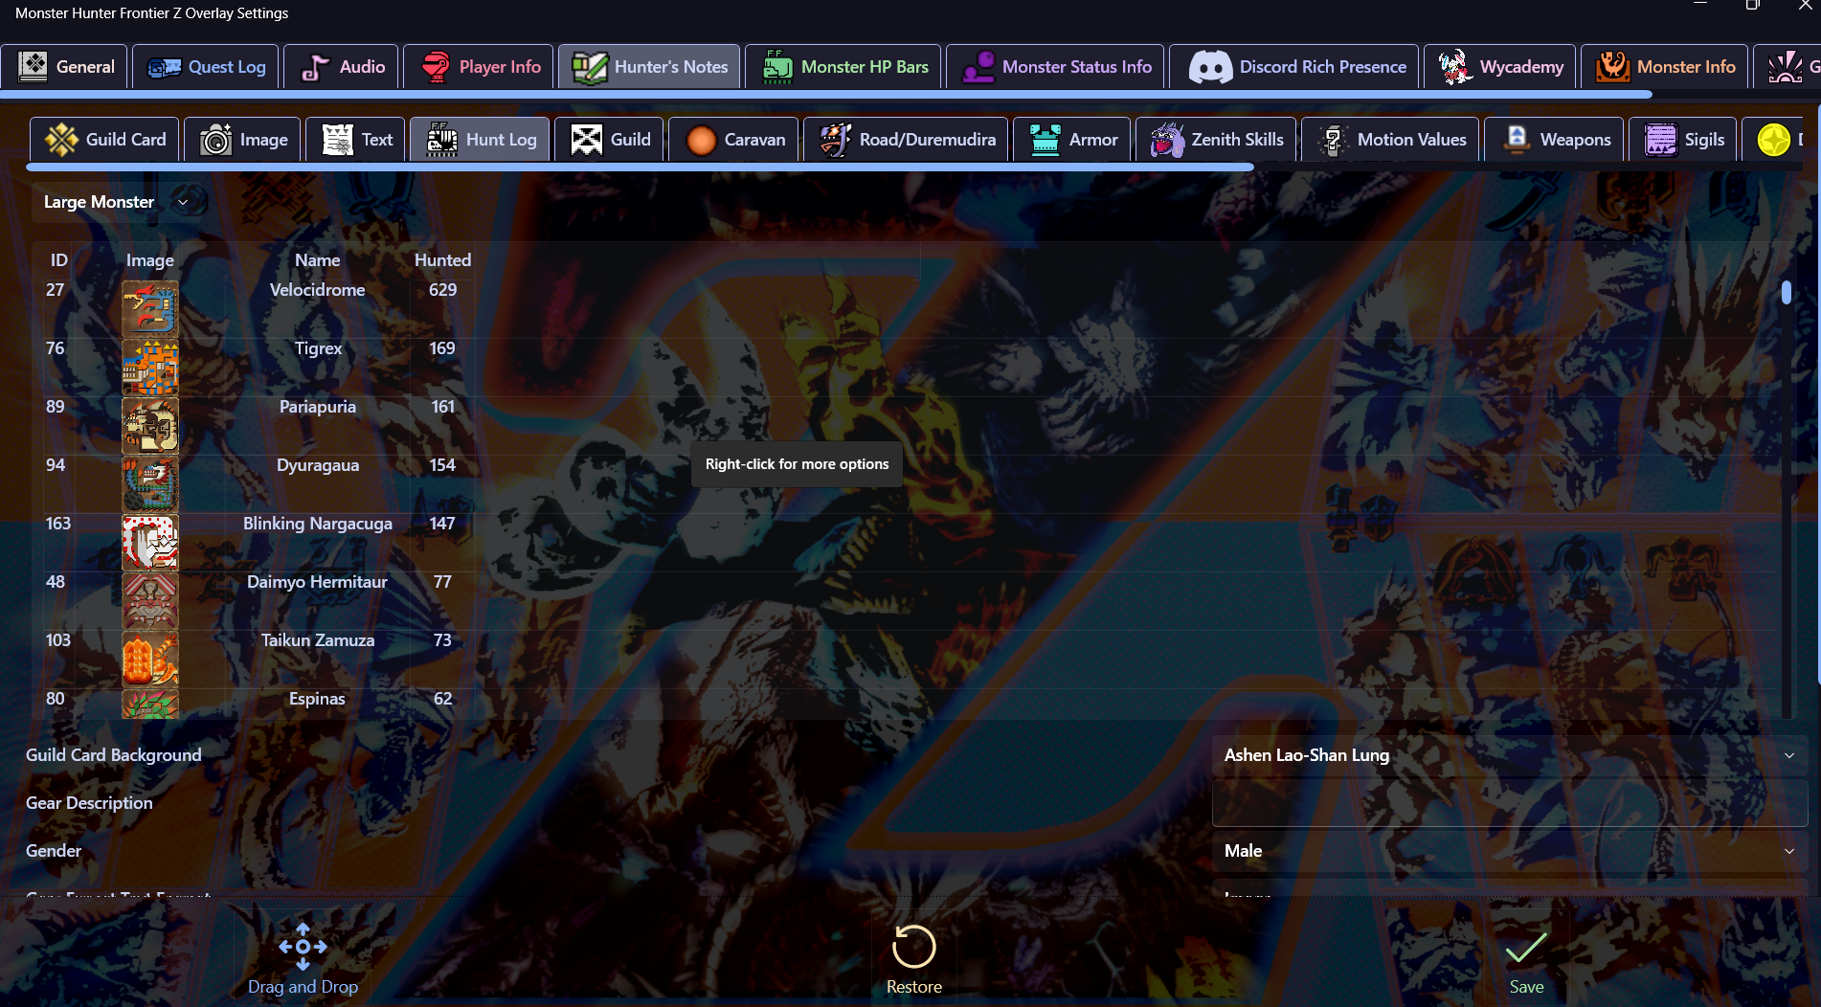Click the hunted count 629
1821x1007 pixels.
(442, 290)
